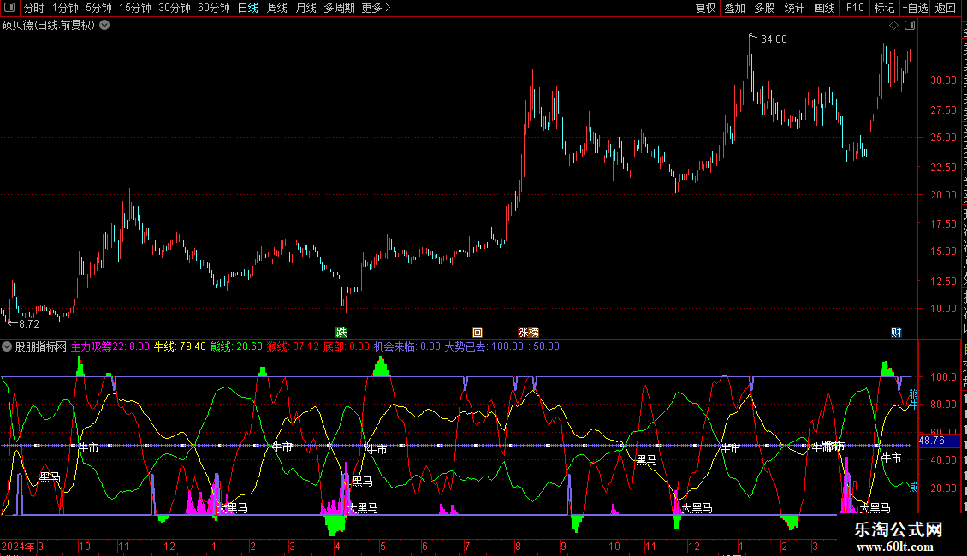Click the red 涨榜 event marker

(529, 332)
